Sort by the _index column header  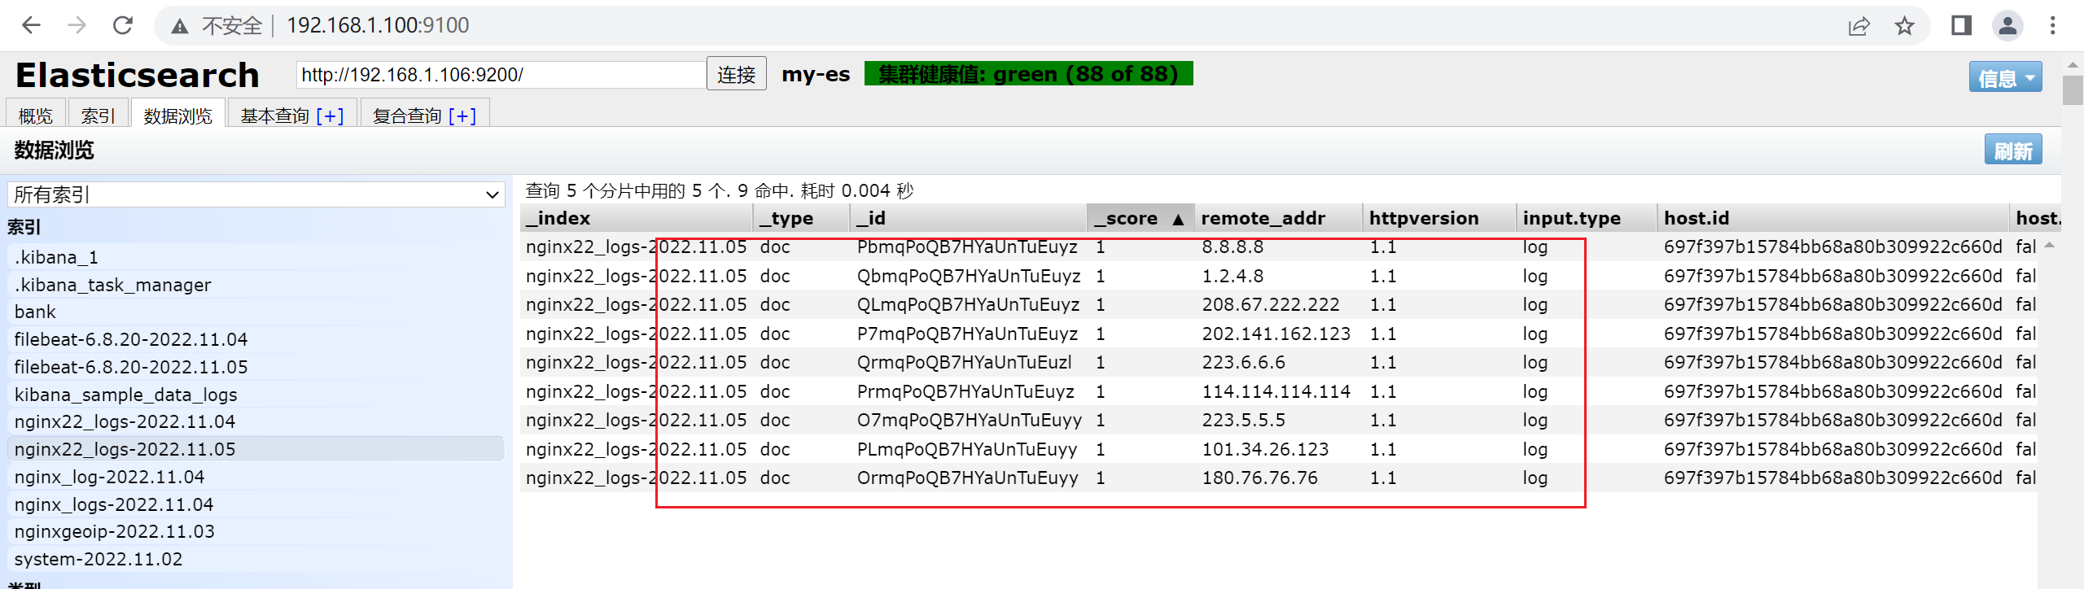pos(637,218)
